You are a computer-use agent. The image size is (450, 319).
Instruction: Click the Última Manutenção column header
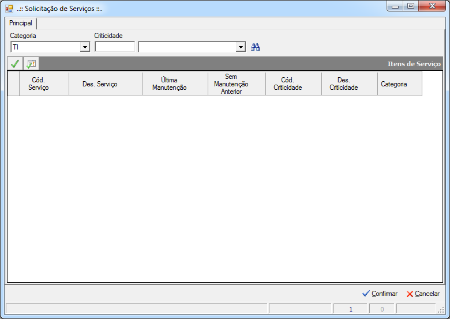pos(175,83)
